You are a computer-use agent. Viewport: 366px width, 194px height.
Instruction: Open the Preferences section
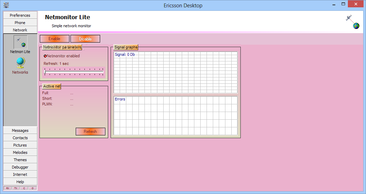pos(20,15)
